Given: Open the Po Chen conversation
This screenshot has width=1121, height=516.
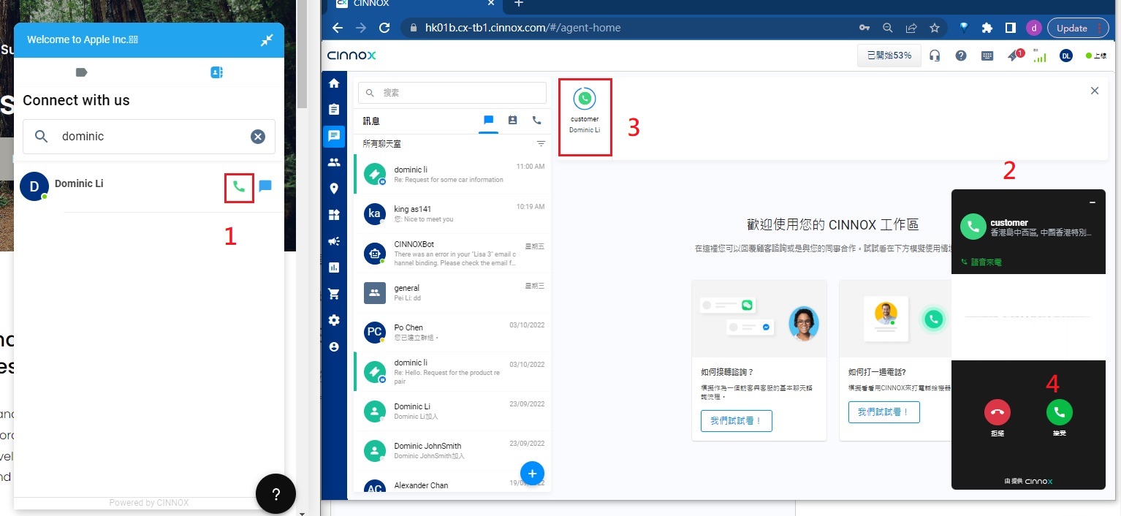Looking at the screenshot, I should [452, 332].
